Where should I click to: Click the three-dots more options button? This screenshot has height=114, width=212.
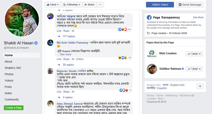[x=100, y=5]
